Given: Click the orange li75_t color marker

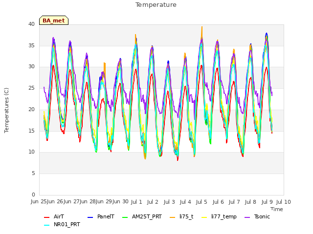Looking at the screenshot, I should (x=172, y=217).
